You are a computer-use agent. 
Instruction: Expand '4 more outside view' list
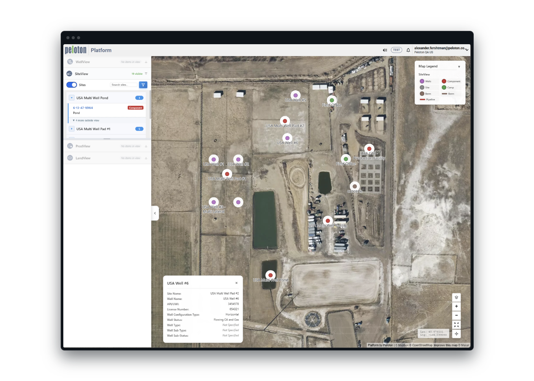[86, 120]
